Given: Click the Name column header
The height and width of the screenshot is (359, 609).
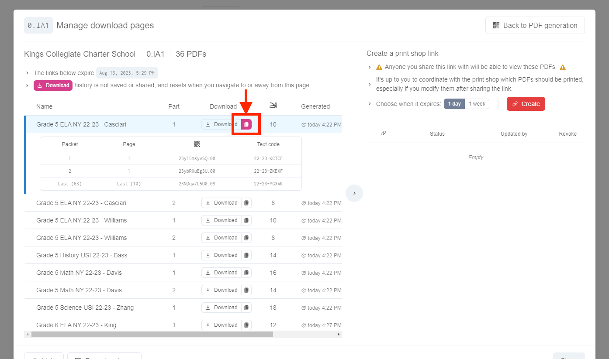Looking at the screenshot, I should pyautogui.click(x=44, y=106).
